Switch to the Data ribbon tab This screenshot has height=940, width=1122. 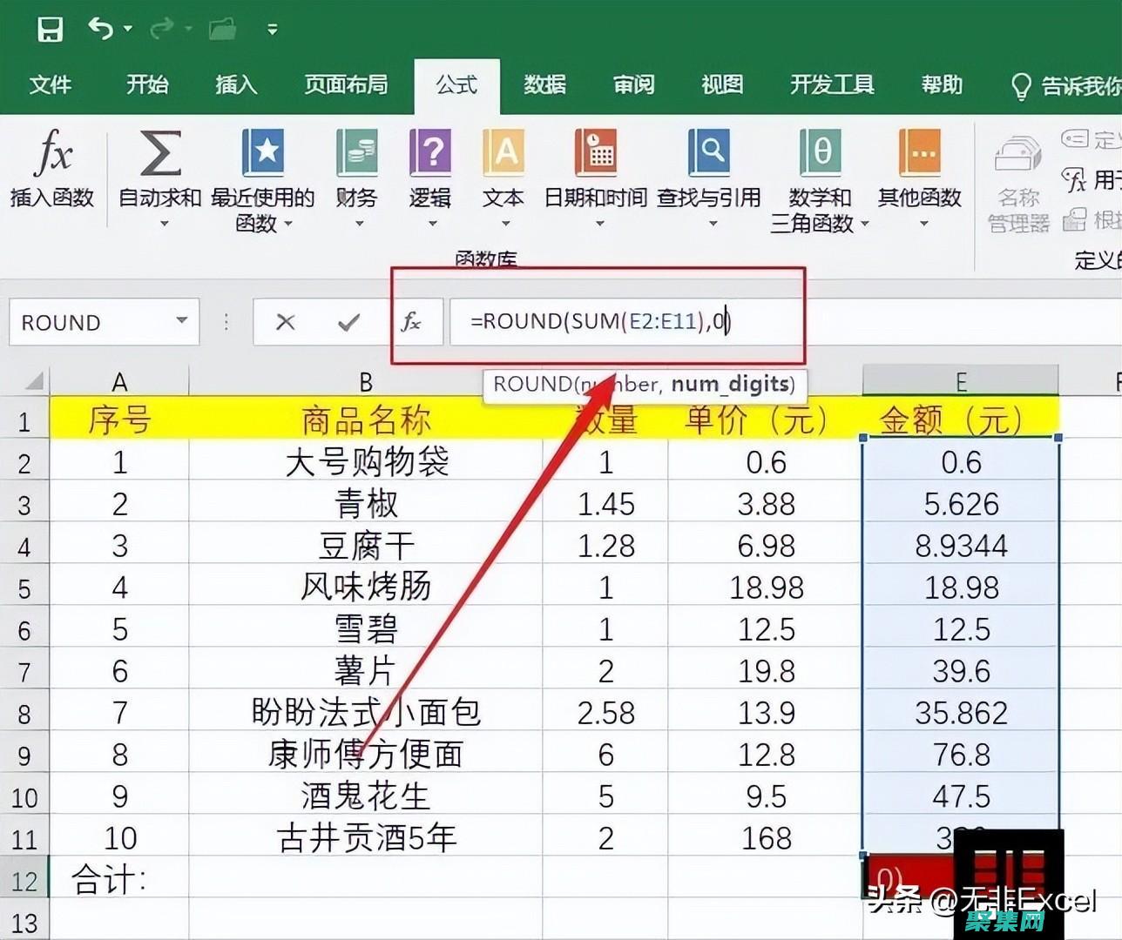[x=544, y=85]
